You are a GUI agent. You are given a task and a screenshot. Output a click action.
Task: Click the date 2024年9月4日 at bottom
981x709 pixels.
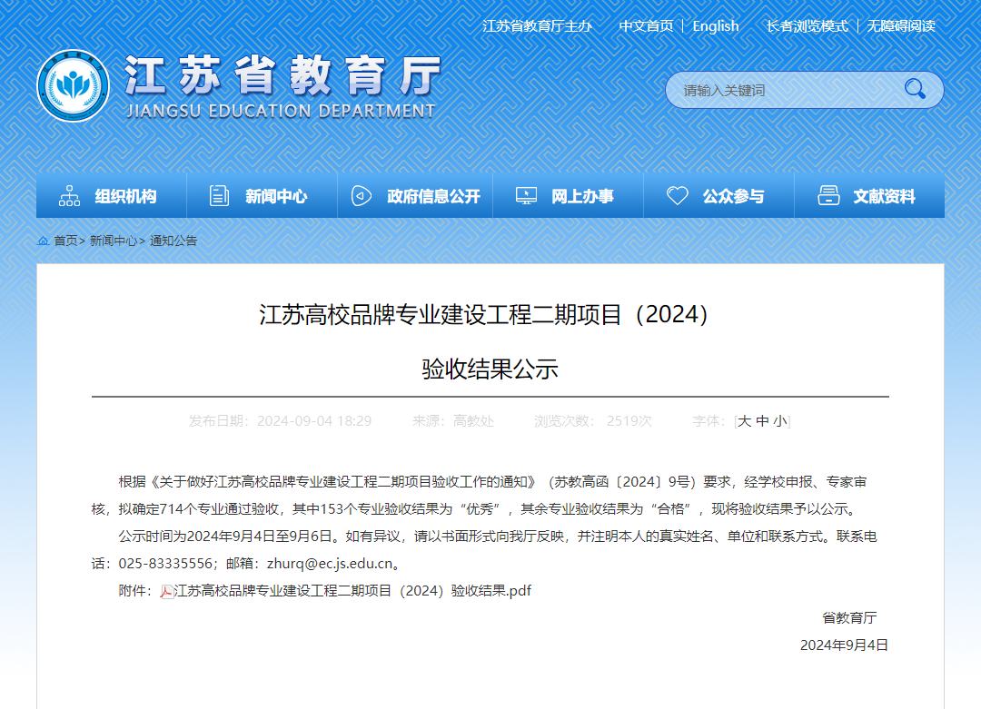click(x=844, y=645)
